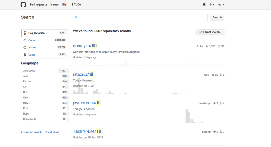This screenshot has width=271, height=147.
Task: Click fork count 3 of rstacruz/til
Action: 222,75
